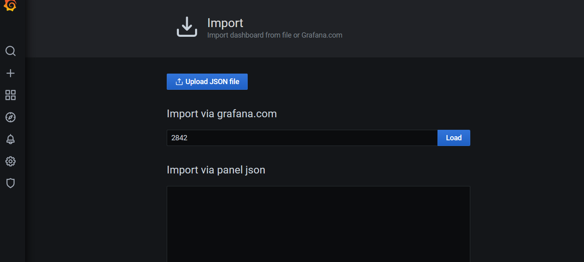Focus the dashboard ID field containing 2842

(302, 138)
